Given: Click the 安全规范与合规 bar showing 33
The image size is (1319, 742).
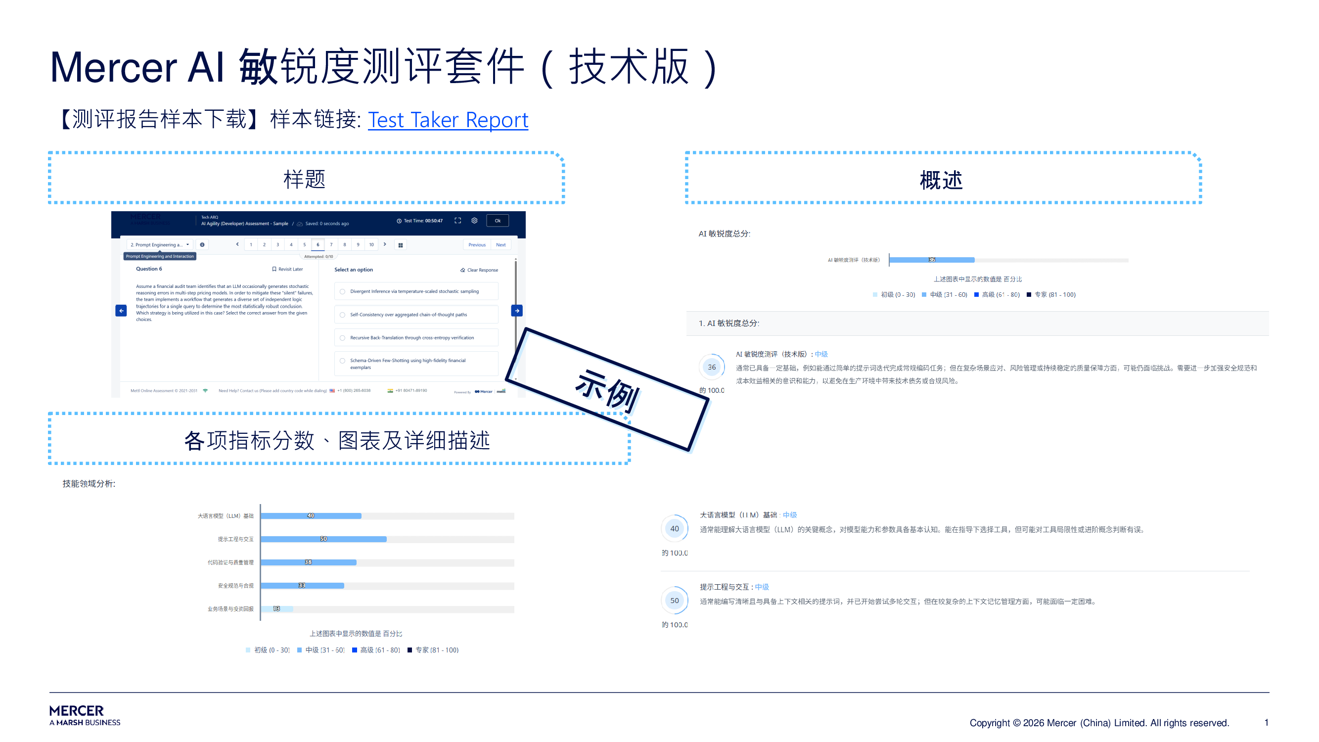Looking at the screenshot, I should pyautogui.click(x=303, y=586).
